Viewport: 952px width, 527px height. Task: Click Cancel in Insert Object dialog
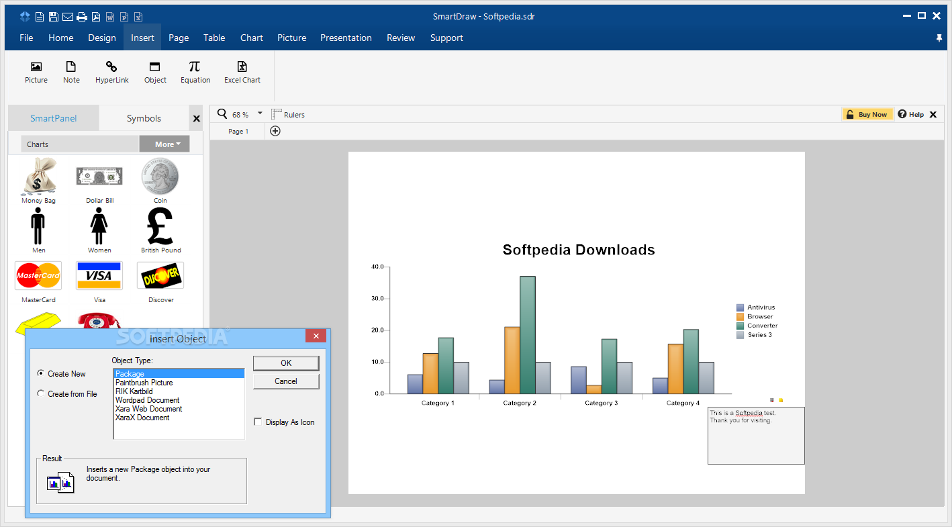tap(286, 381)
